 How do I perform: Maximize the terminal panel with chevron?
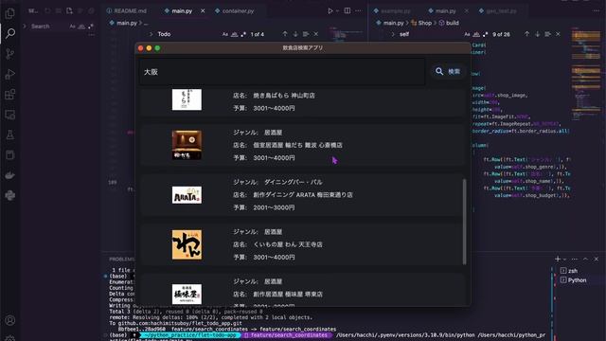click(585, 259)
